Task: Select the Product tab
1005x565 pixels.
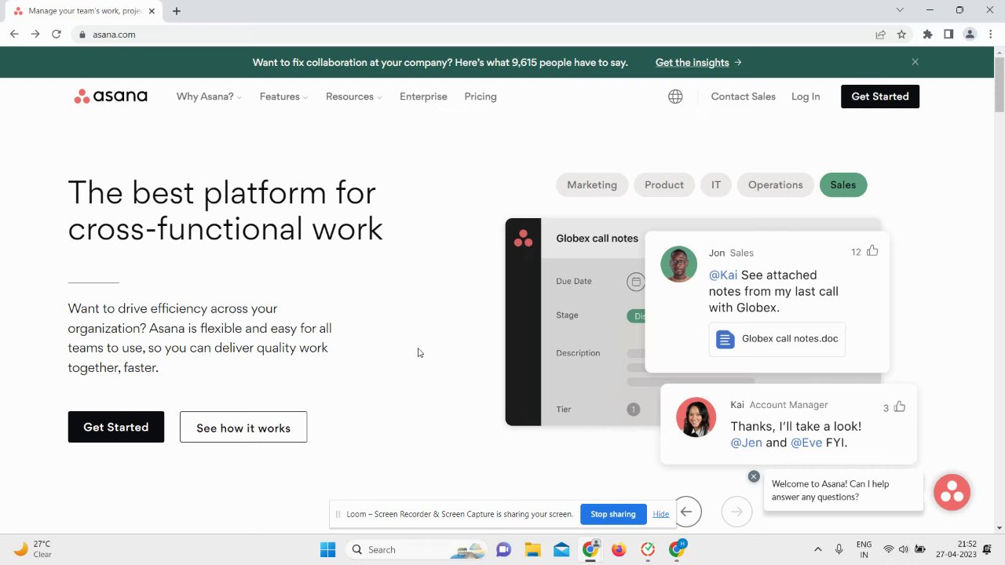Action: pos(664,185)
